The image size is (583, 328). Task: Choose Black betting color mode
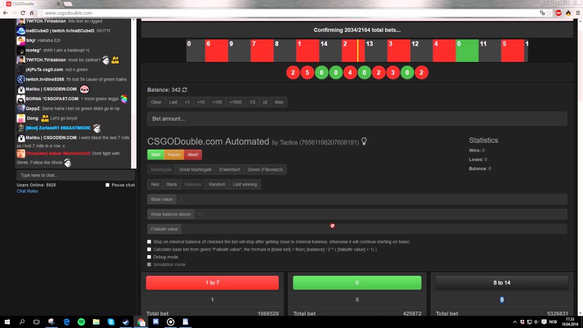tap(172, 184)
